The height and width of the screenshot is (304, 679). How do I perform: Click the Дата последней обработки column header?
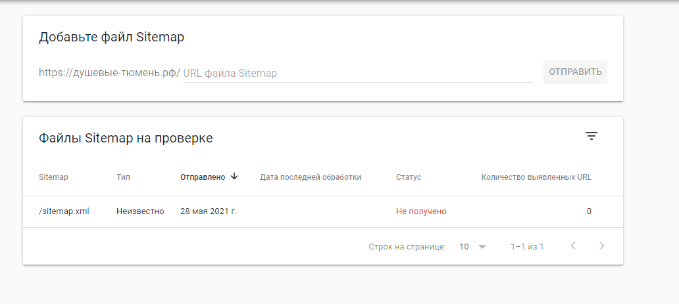311,177
